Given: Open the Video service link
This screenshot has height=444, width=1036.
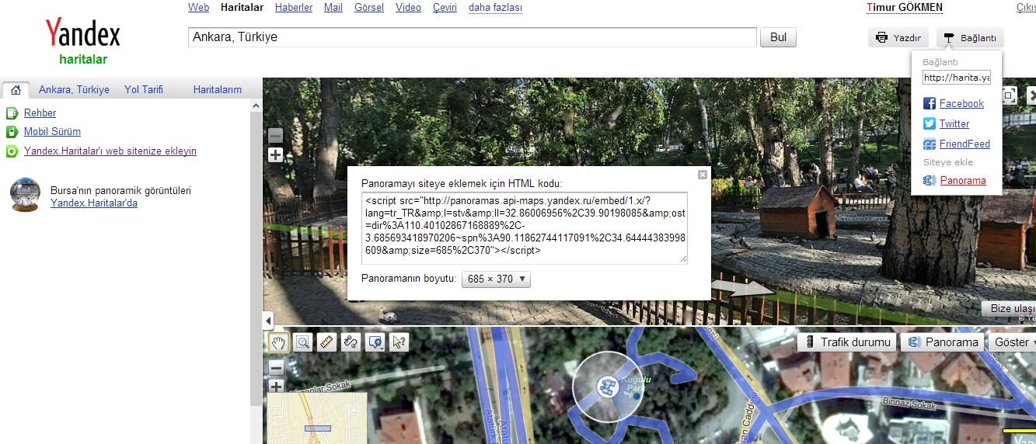Looking at the screenshot, I should tap(408, 8).
